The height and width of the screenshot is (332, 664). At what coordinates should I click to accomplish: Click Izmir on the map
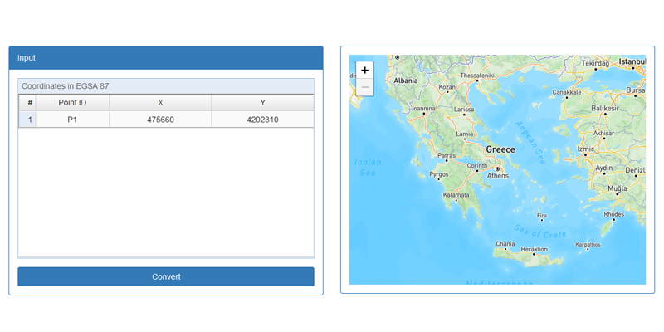(x=586, y=149)
